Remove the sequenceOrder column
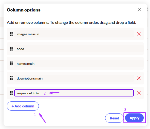The image size is (150, 129). point(139,93)
